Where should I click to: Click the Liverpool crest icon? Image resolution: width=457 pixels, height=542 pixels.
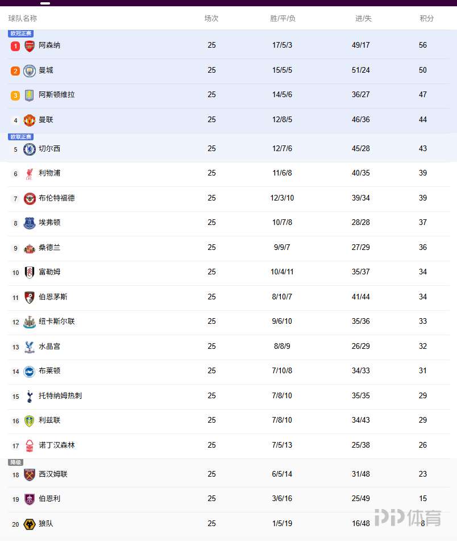point(30,174)
